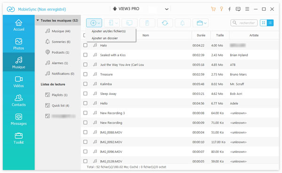Image resolution: width=282 pixels, height=173 pixels.
Task: Click the Total fichier(s) status bar text
Action: point(126,167)
